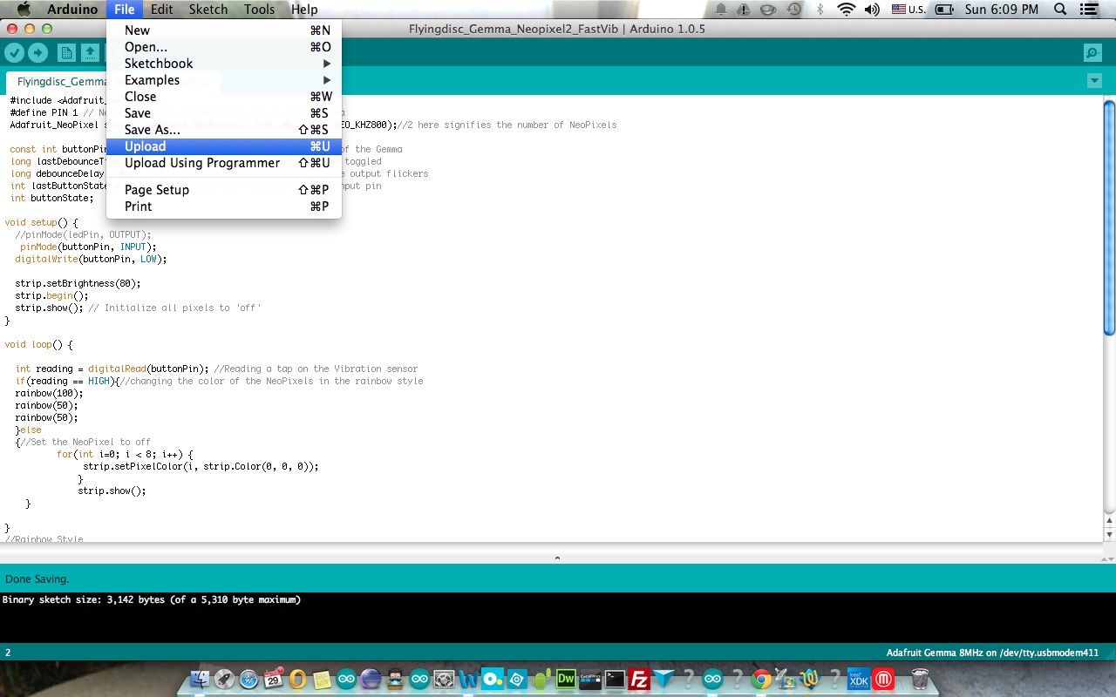
Task: Open Safari compass in the Dock
Action: [248, 679]
